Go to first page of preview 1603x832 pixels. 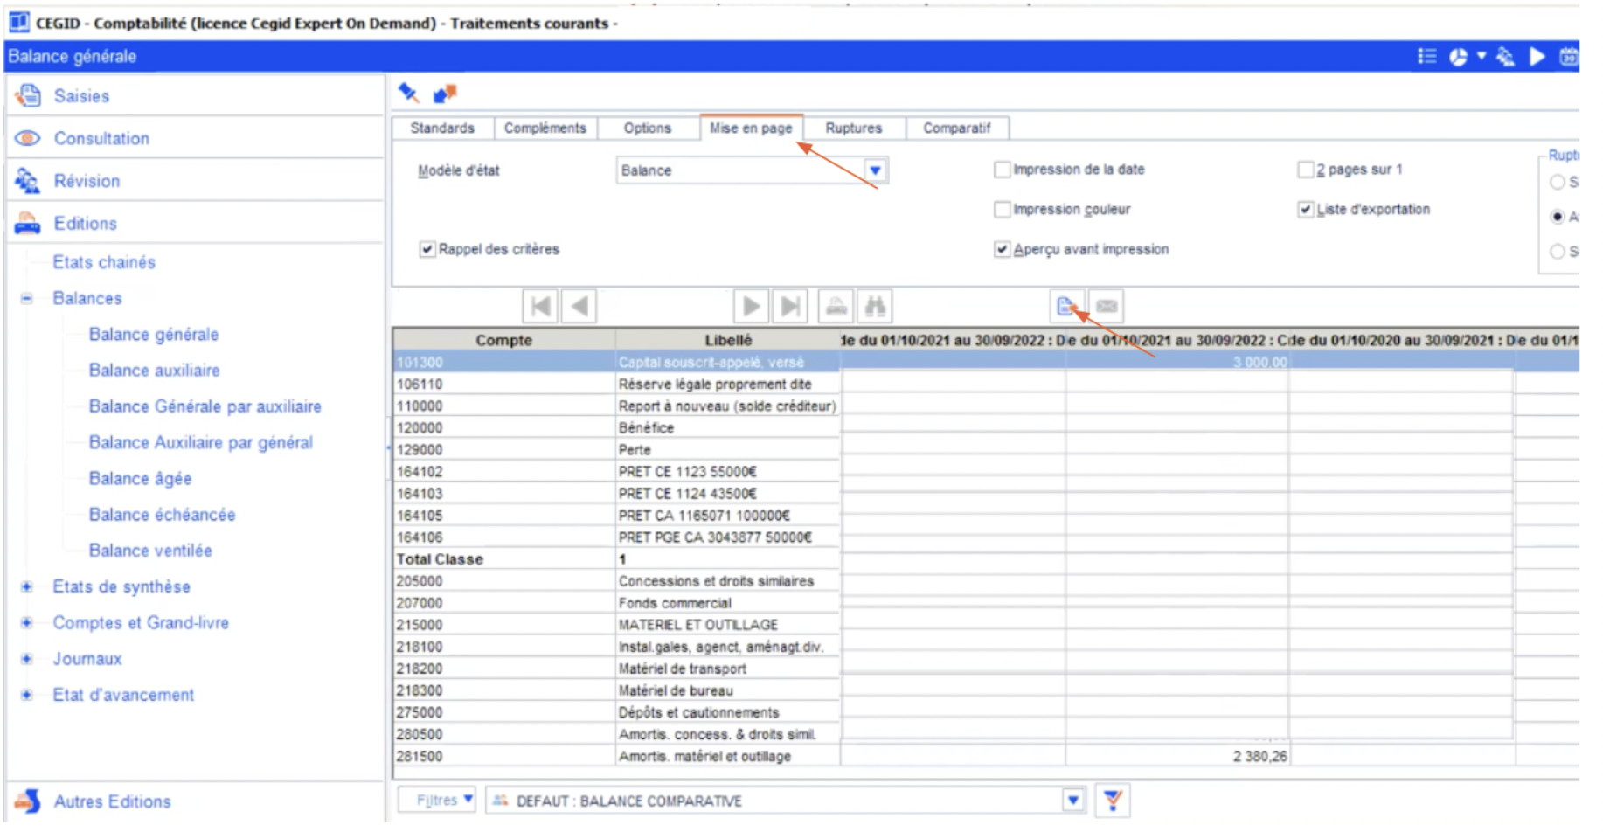coord(540,307)
